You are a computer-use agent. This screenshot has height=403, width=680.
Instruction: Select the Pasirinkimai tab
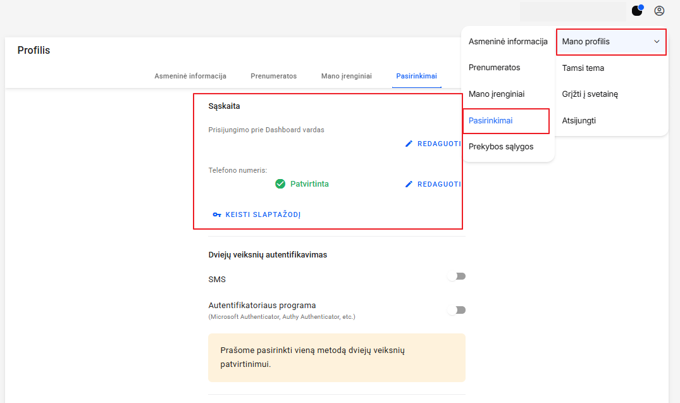click(416, 76)
